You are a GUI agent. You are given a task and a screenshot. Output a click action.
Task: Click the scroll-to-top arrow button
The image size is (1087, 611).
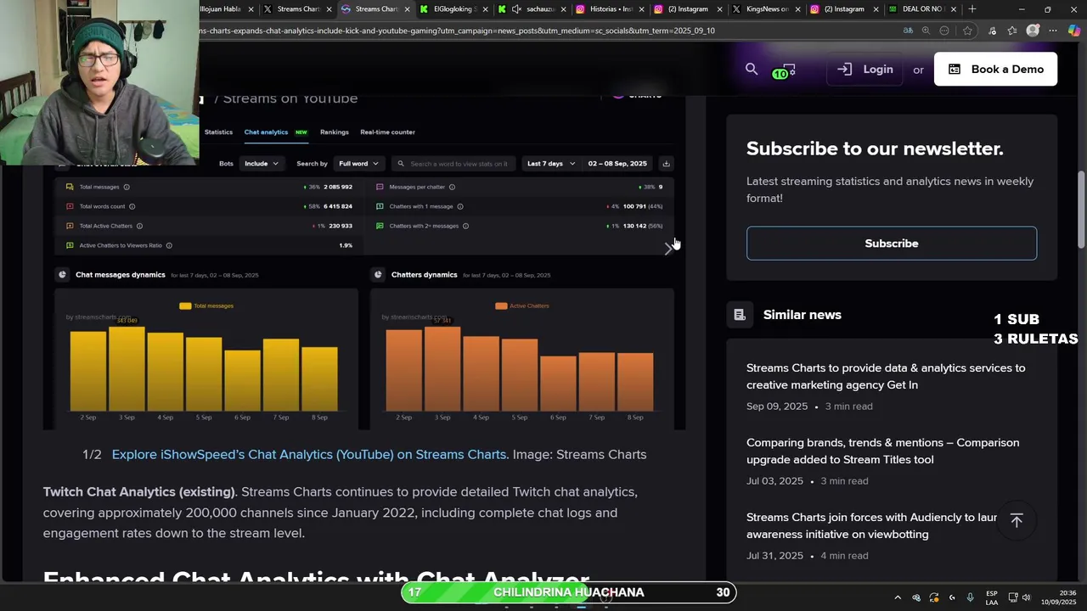click(1017, 520)
